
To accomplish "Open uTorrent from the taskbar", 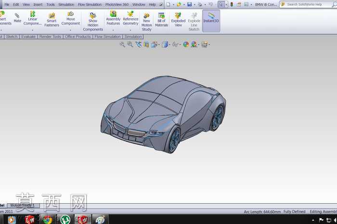I will (65, 220).
